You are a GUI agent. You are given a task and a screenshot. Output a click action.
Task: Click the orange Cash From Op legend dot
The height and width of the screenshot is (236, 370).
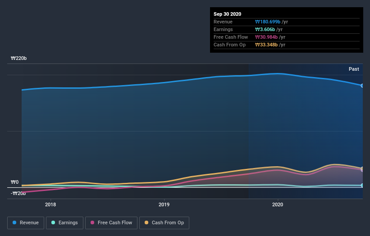pos(146,222)
